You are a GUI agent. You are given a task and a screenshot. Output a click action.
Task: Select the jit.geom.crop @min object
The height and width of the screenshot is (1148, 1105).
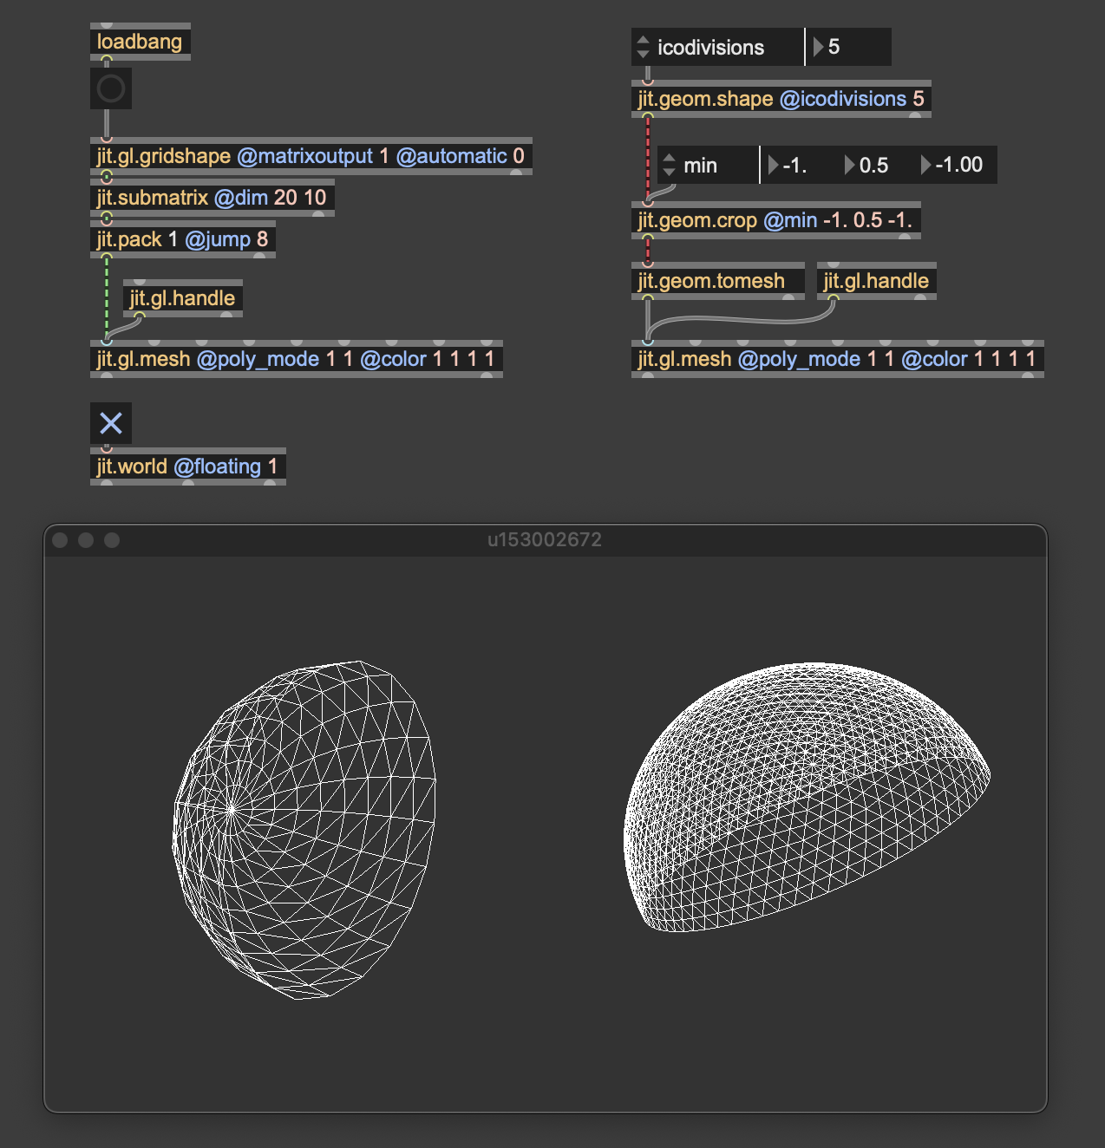coord(776,220)
